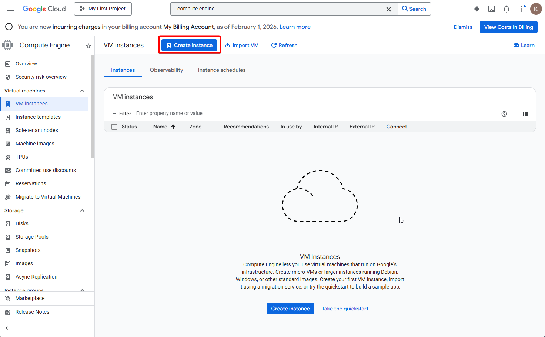Open the account avatar K
The width and height of the screenshot is (545, 337).
[x=536, y=9]
